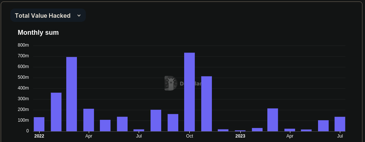The height and width of the screenshot is (142, 365).
Task: Click the November 2022 bar above 500m
Action: coord(206,104)
